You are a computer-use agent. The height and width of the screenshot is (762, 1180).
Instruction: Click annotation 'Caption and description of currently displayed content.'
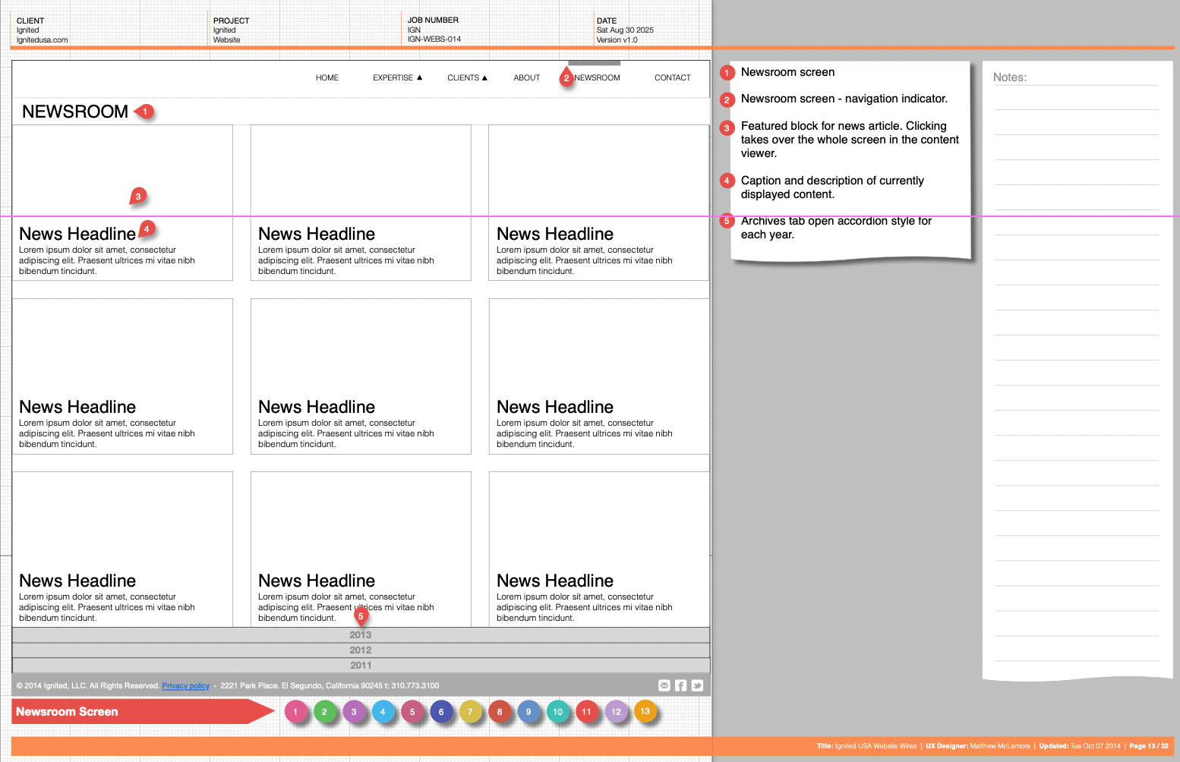coord(832,187)
